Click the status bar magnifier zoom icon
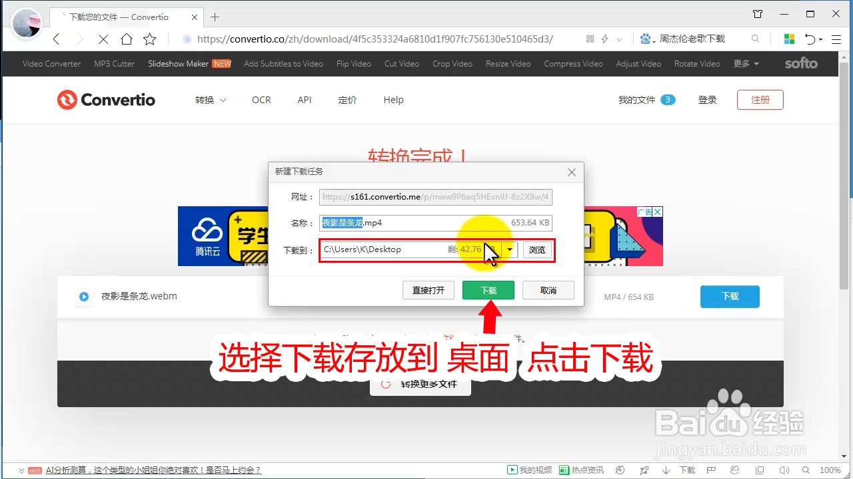Image resolution: width=853 pixels, height=479 pixels. (x=805, y=470)
